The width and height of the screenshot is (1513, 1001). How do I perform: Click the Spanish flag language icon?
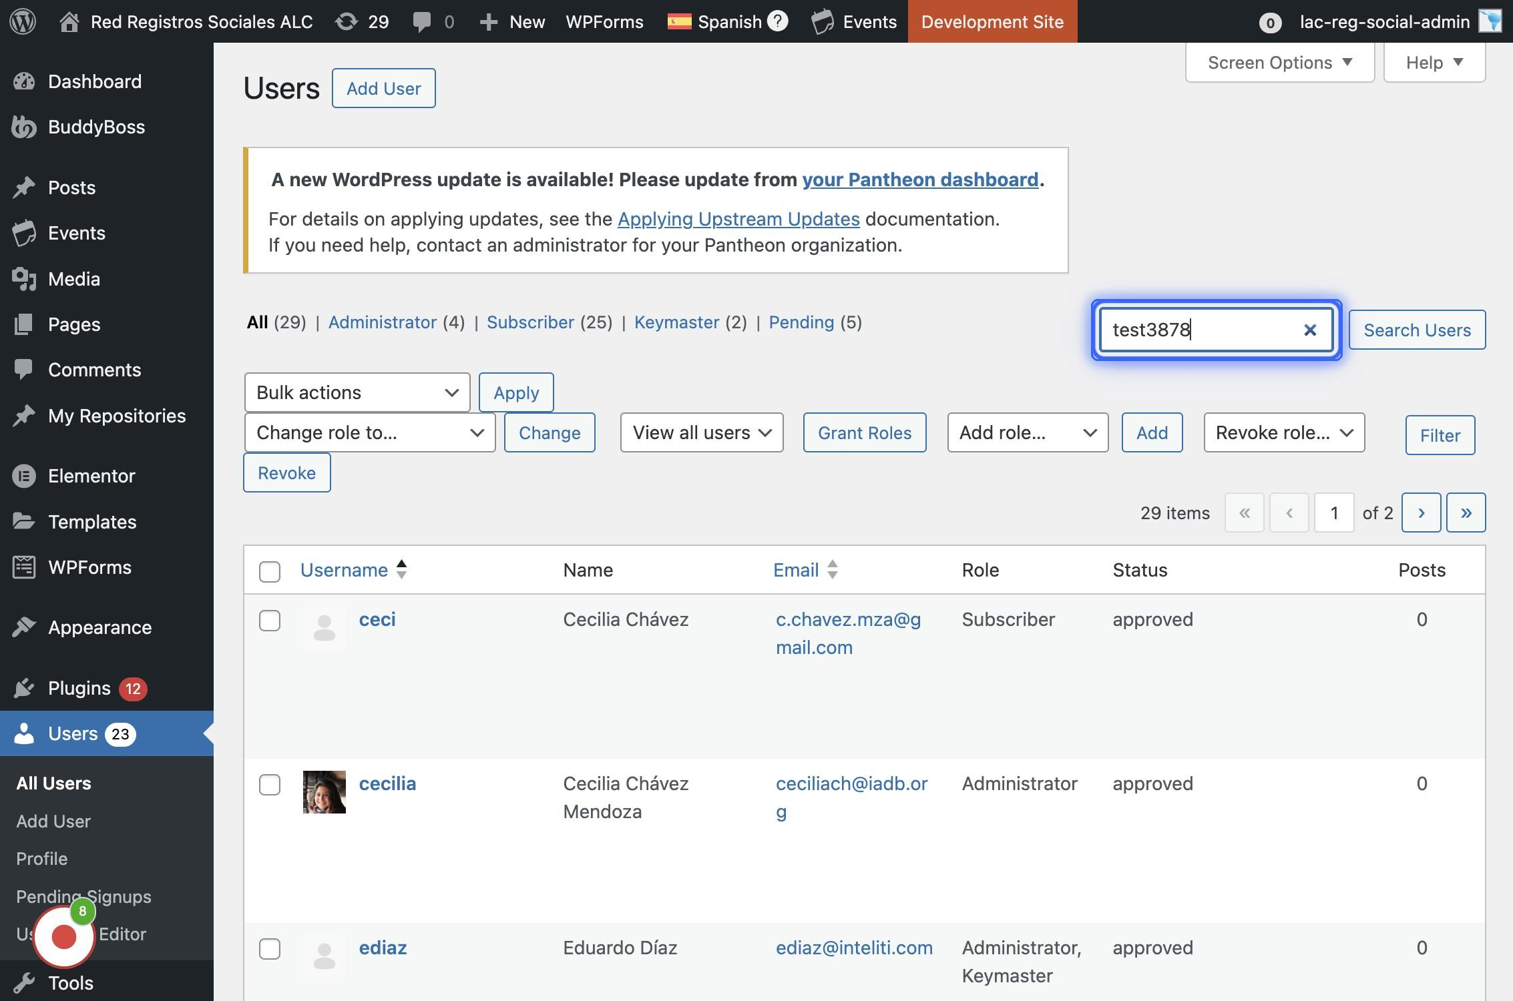tap(679, 21)
